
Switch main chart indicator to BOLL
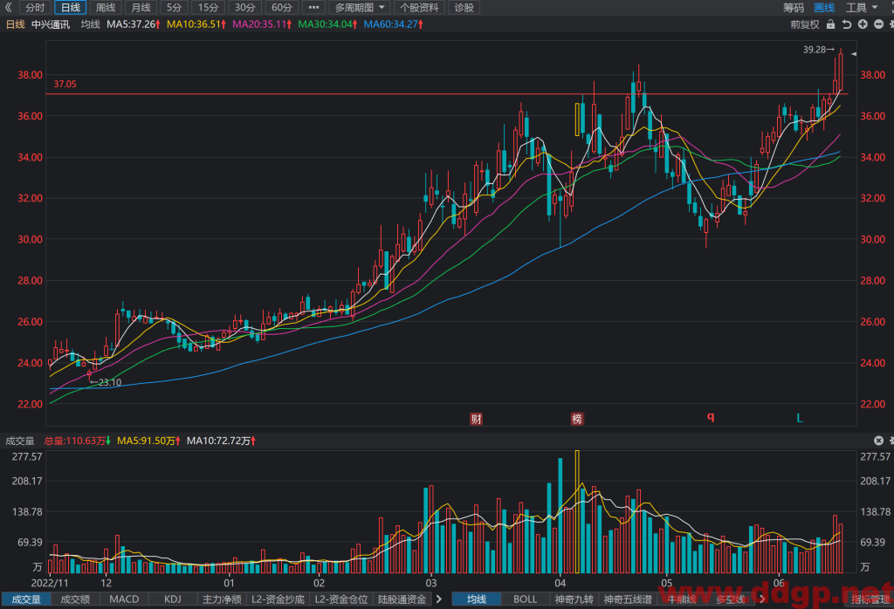point(525,599)
